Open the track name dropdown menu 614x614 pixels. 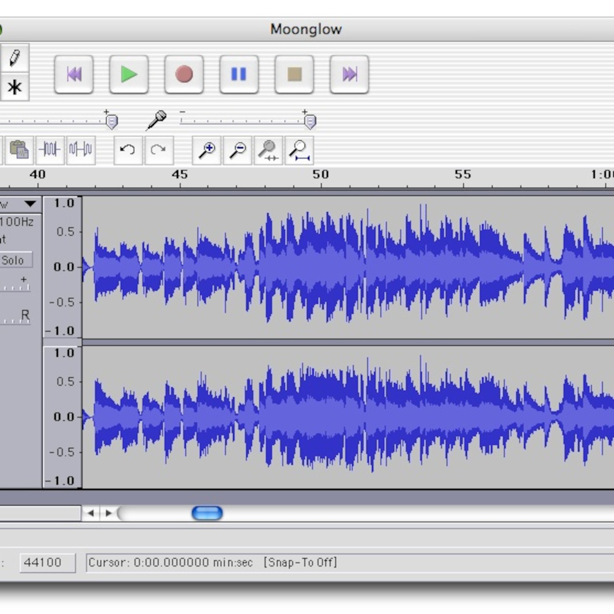pos(30,203)
